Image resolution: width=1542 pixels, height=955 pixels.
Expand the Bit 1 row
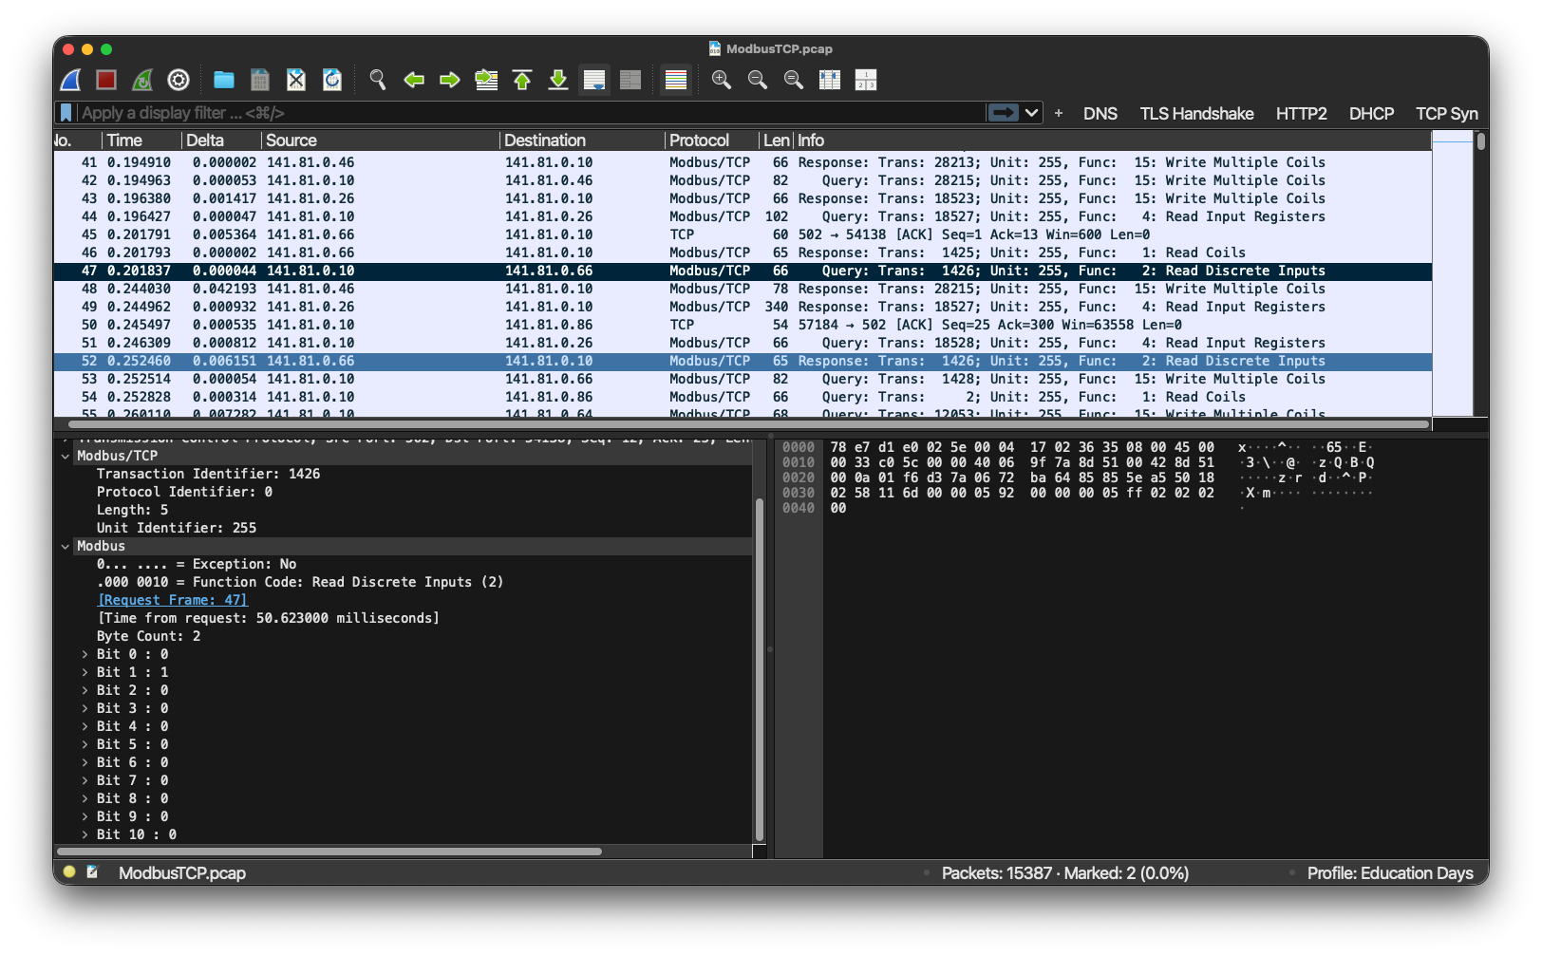(x=85, y=673)
